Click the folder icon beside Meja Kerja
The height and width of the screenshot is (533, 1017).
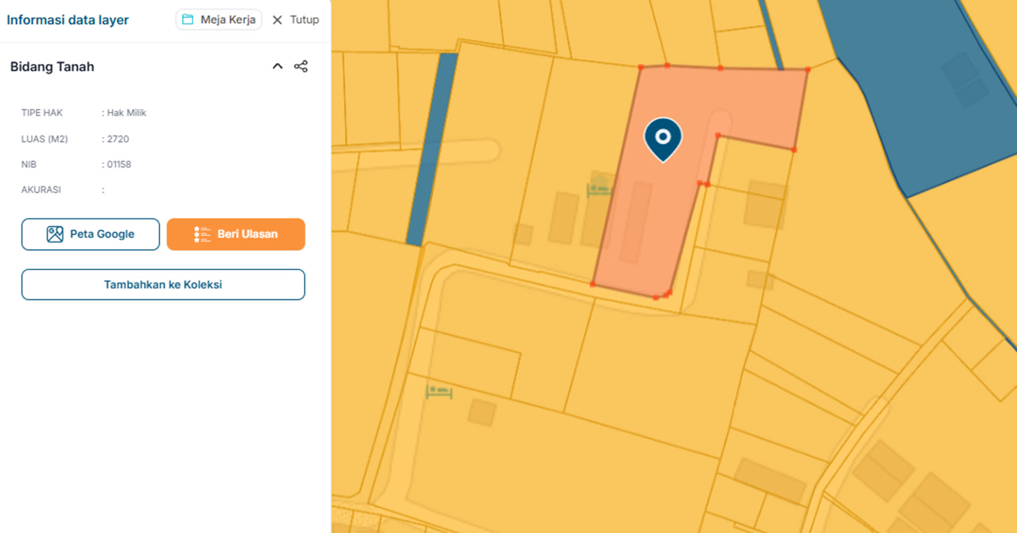tap(188, 20)
